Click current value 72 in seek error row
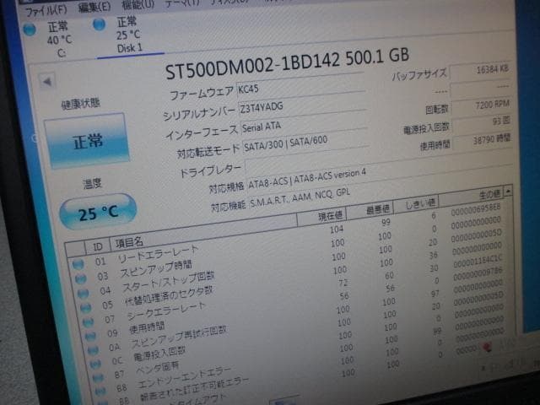Screen dimensions: 540x405 (x=343, y=283)
